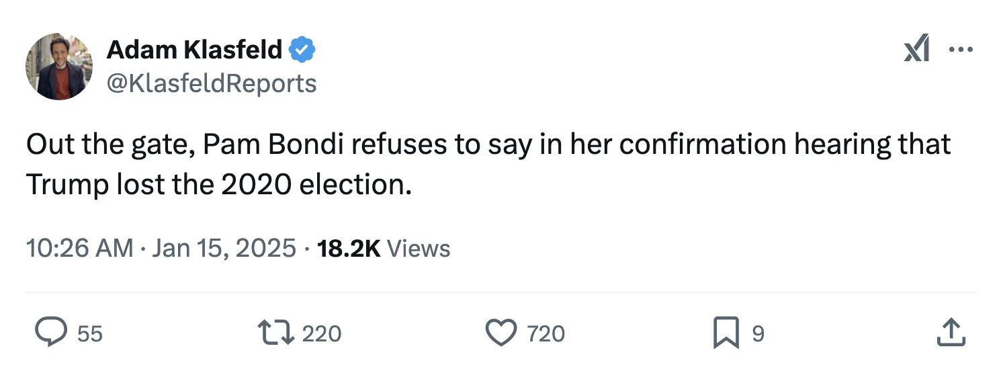Click the 10:26 AM timestamp
This screenshot has width=1001, height=371.
point(79,249)
